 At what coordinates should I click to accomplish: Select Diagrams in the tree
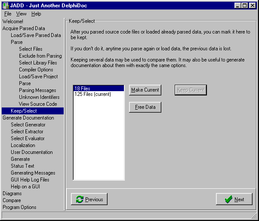click(12, 193)
